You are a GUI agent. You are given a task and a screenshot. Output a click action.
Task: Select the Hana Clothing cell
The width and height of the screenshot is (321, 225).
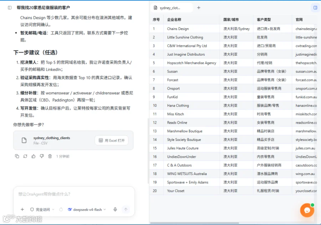(x=192, y=106)
